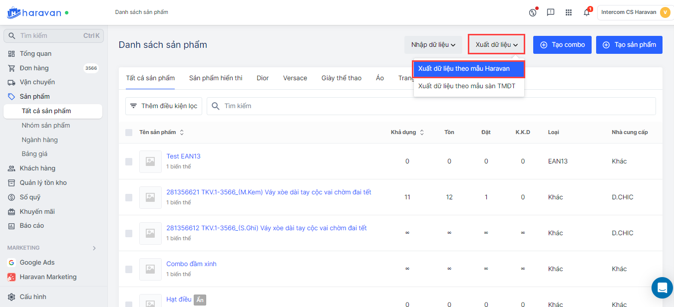The height and width of the screenshot is (307, 674).
Task: Click the 3566 orders count badge
Action: coord(91,68)
